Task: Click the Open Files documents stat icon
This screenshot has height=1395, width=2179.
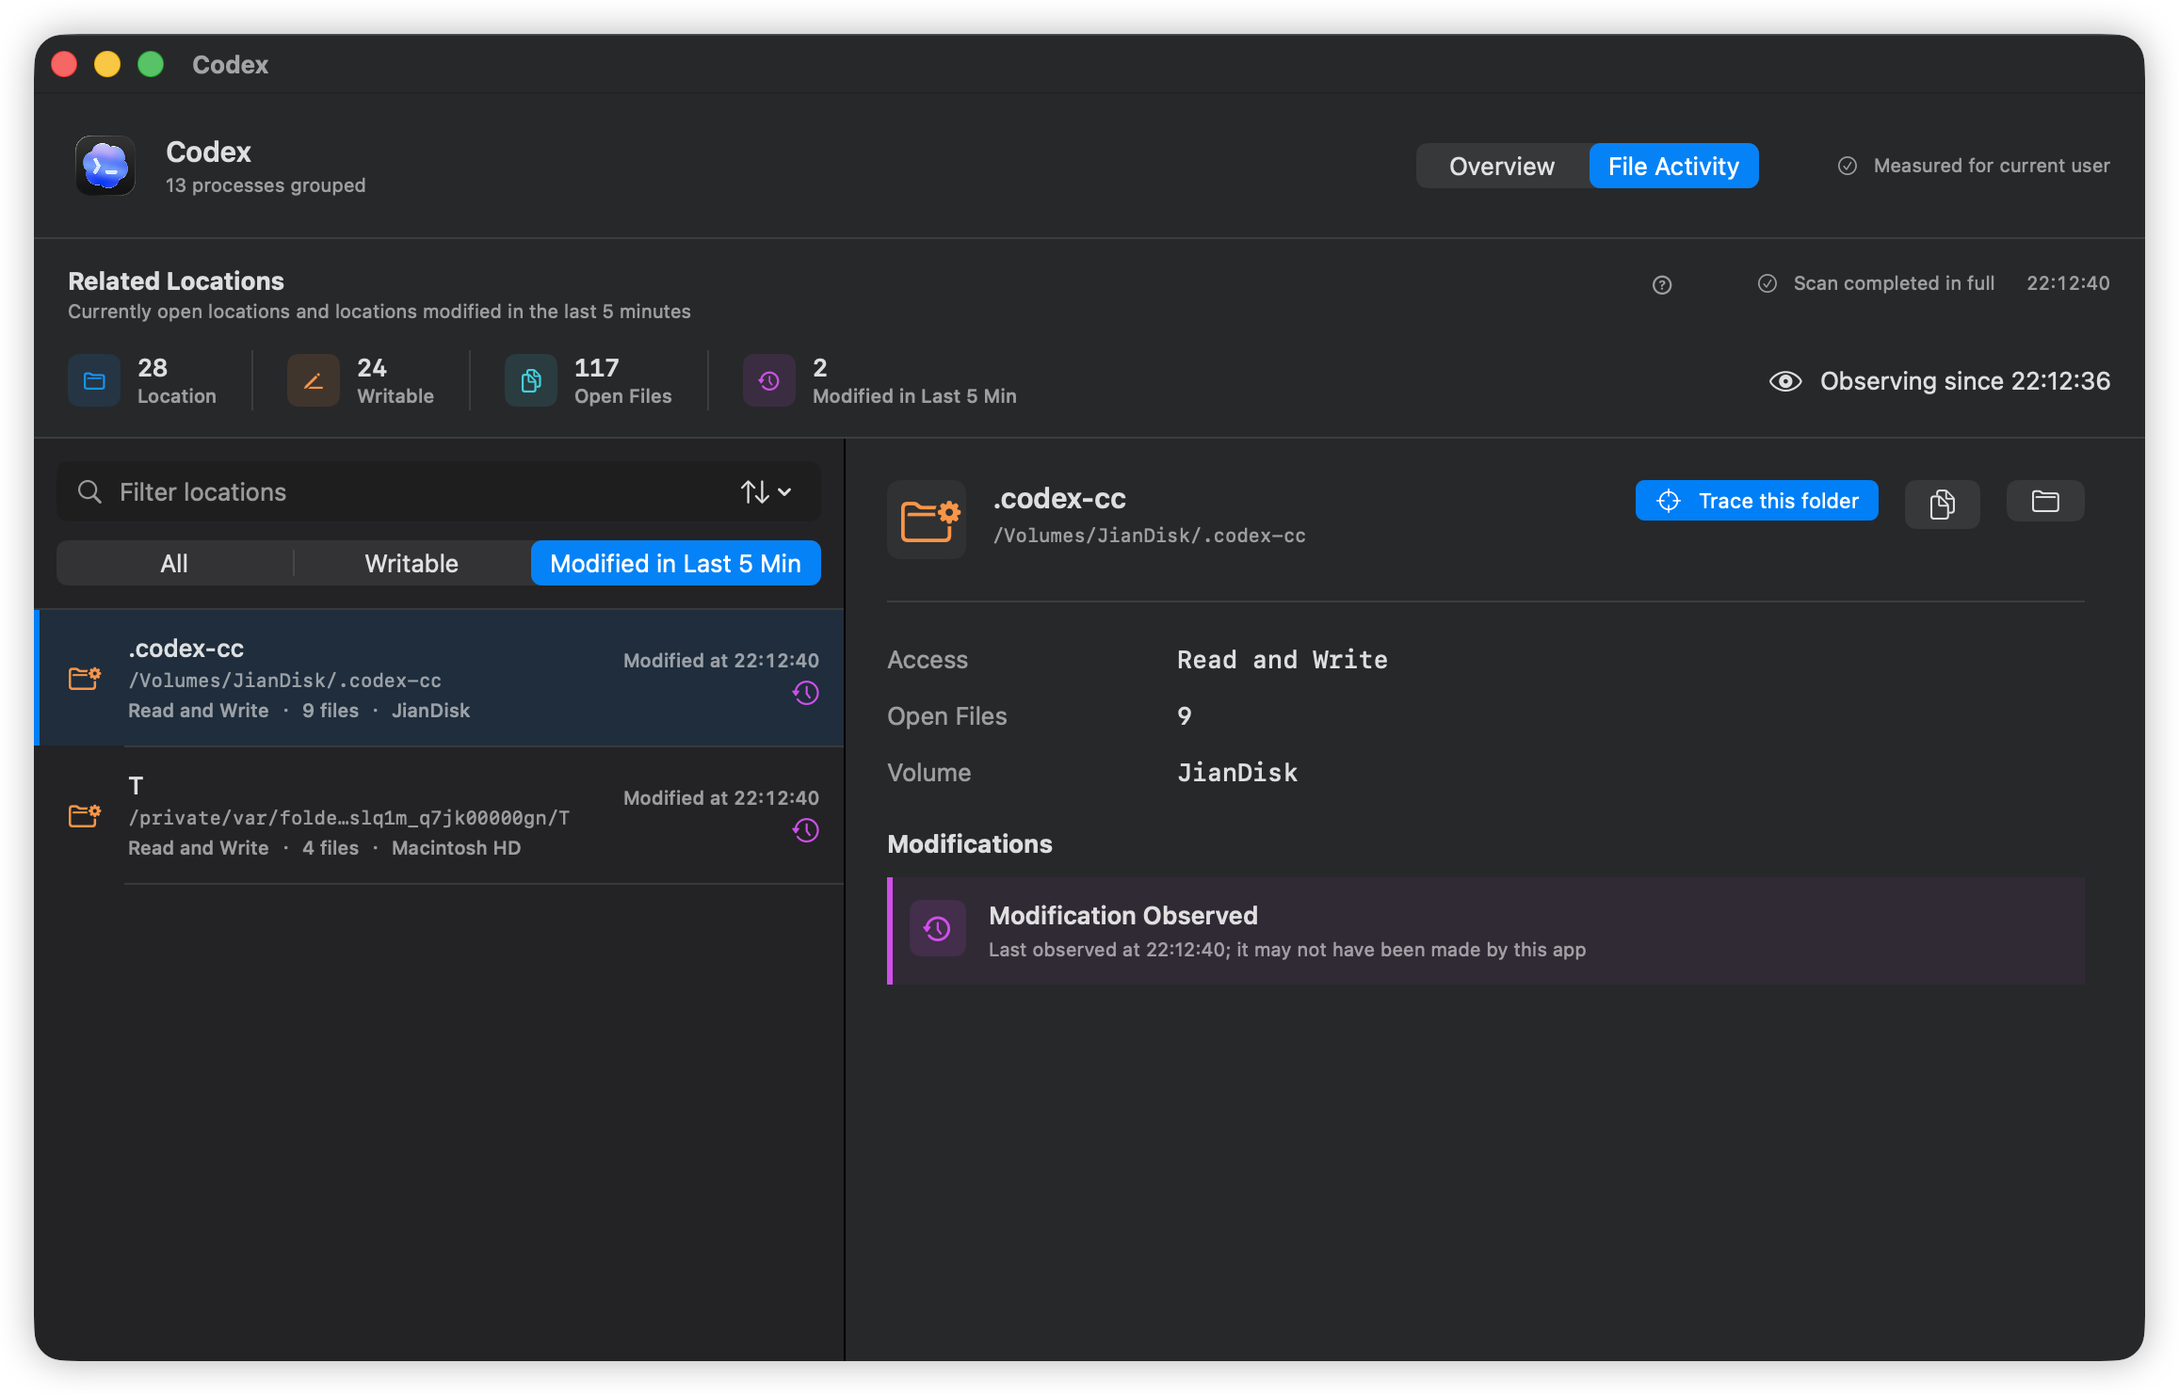Action: coord(531,381)
